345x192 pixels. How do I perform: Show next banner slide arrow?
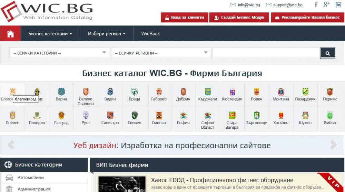333,145
